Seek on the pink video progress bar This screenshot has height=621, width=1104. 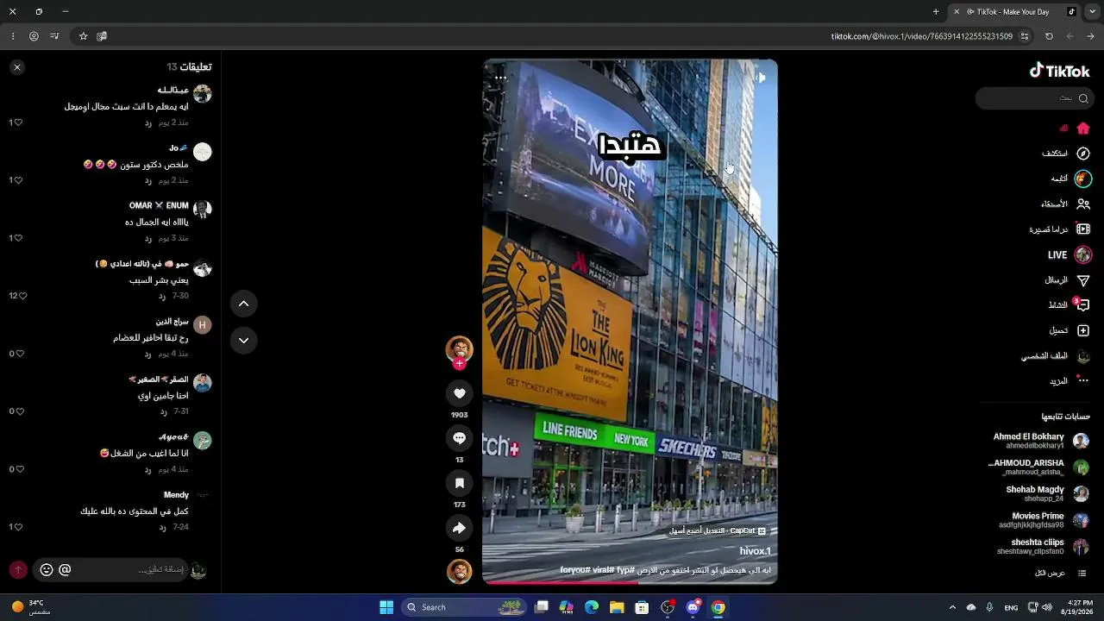point(630,582)
